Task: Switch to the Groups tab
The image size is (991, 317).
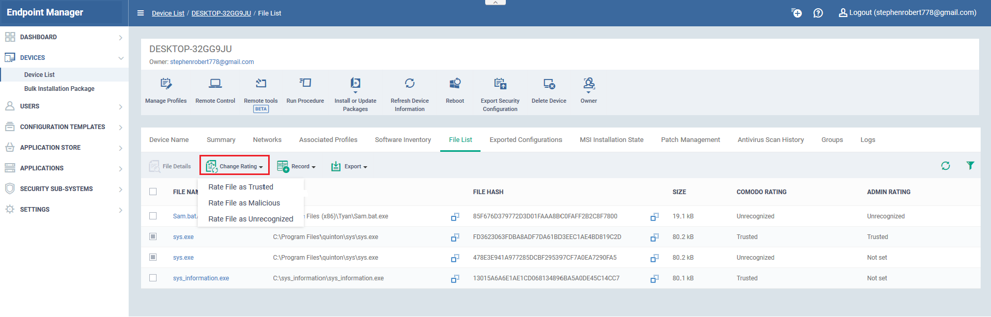Action: [x=832, y=140]
